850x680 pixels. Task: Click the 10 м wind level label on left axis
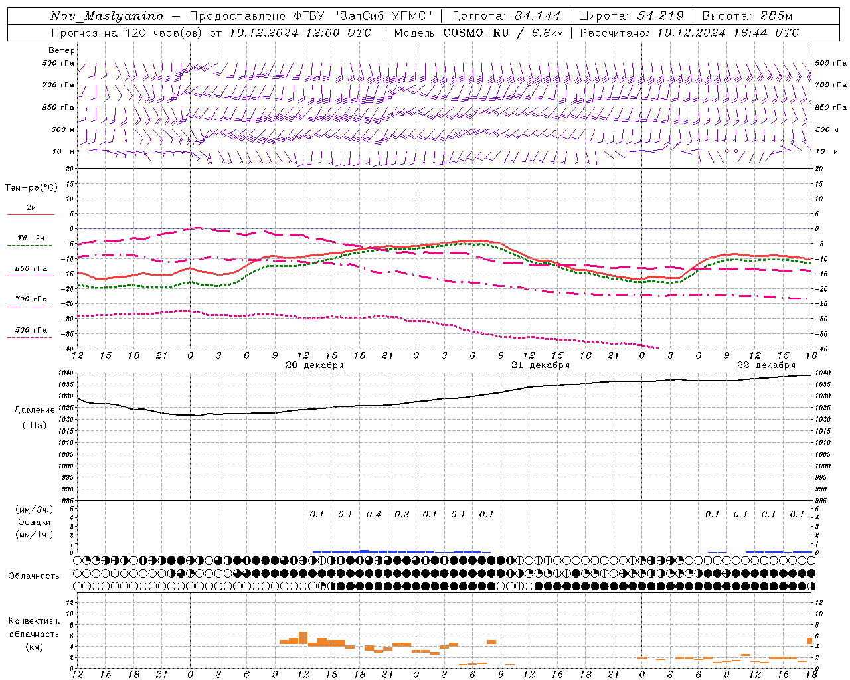coord(64,151)
